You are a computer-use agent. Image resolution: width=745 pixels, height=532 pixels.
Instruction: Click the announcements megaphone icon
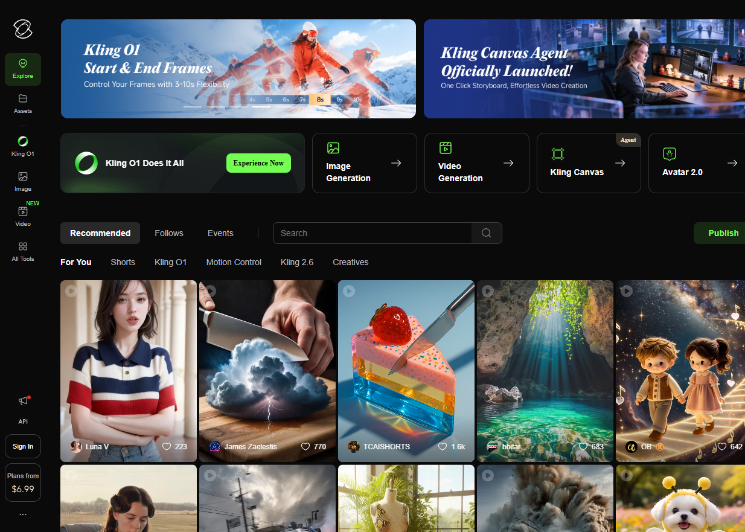[x=23, y=401]
